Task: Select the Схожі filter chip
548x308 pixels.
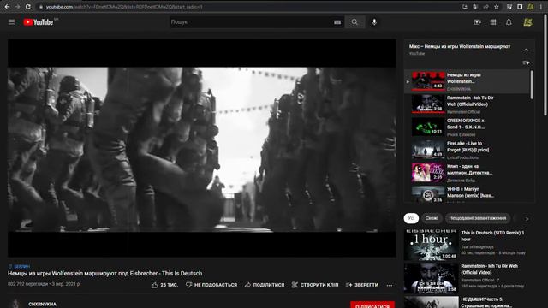Action: point(432,218)
